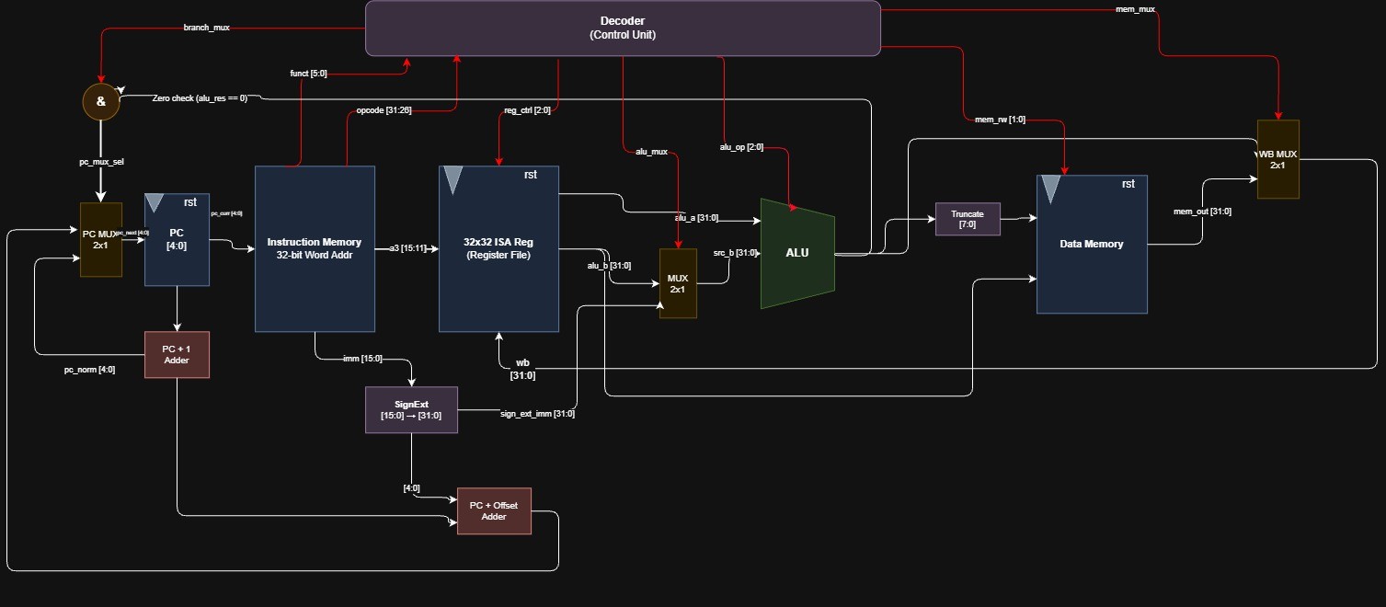
Task: Click the pc_mux_sel label
Action: (101, 161)
